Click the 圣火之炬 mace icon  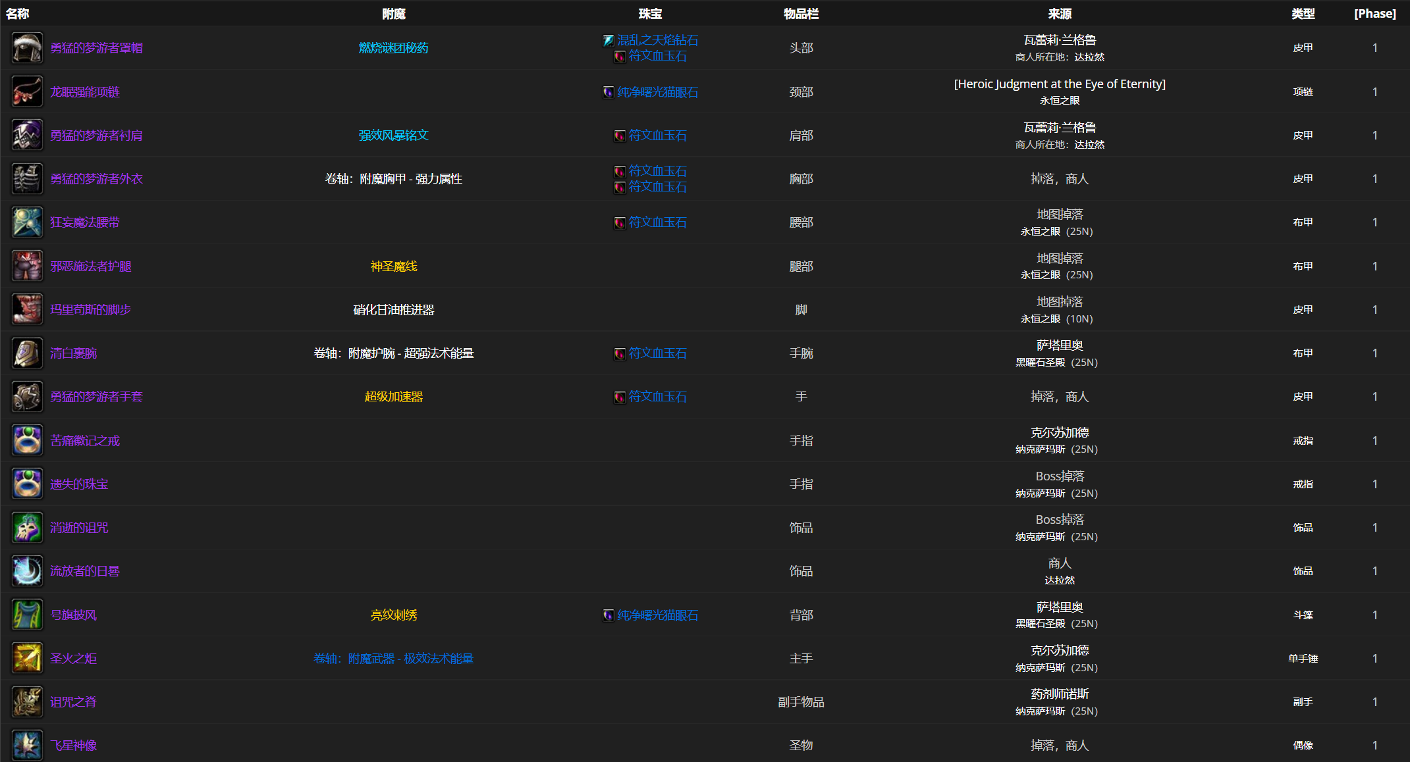(x=27, y=658)
